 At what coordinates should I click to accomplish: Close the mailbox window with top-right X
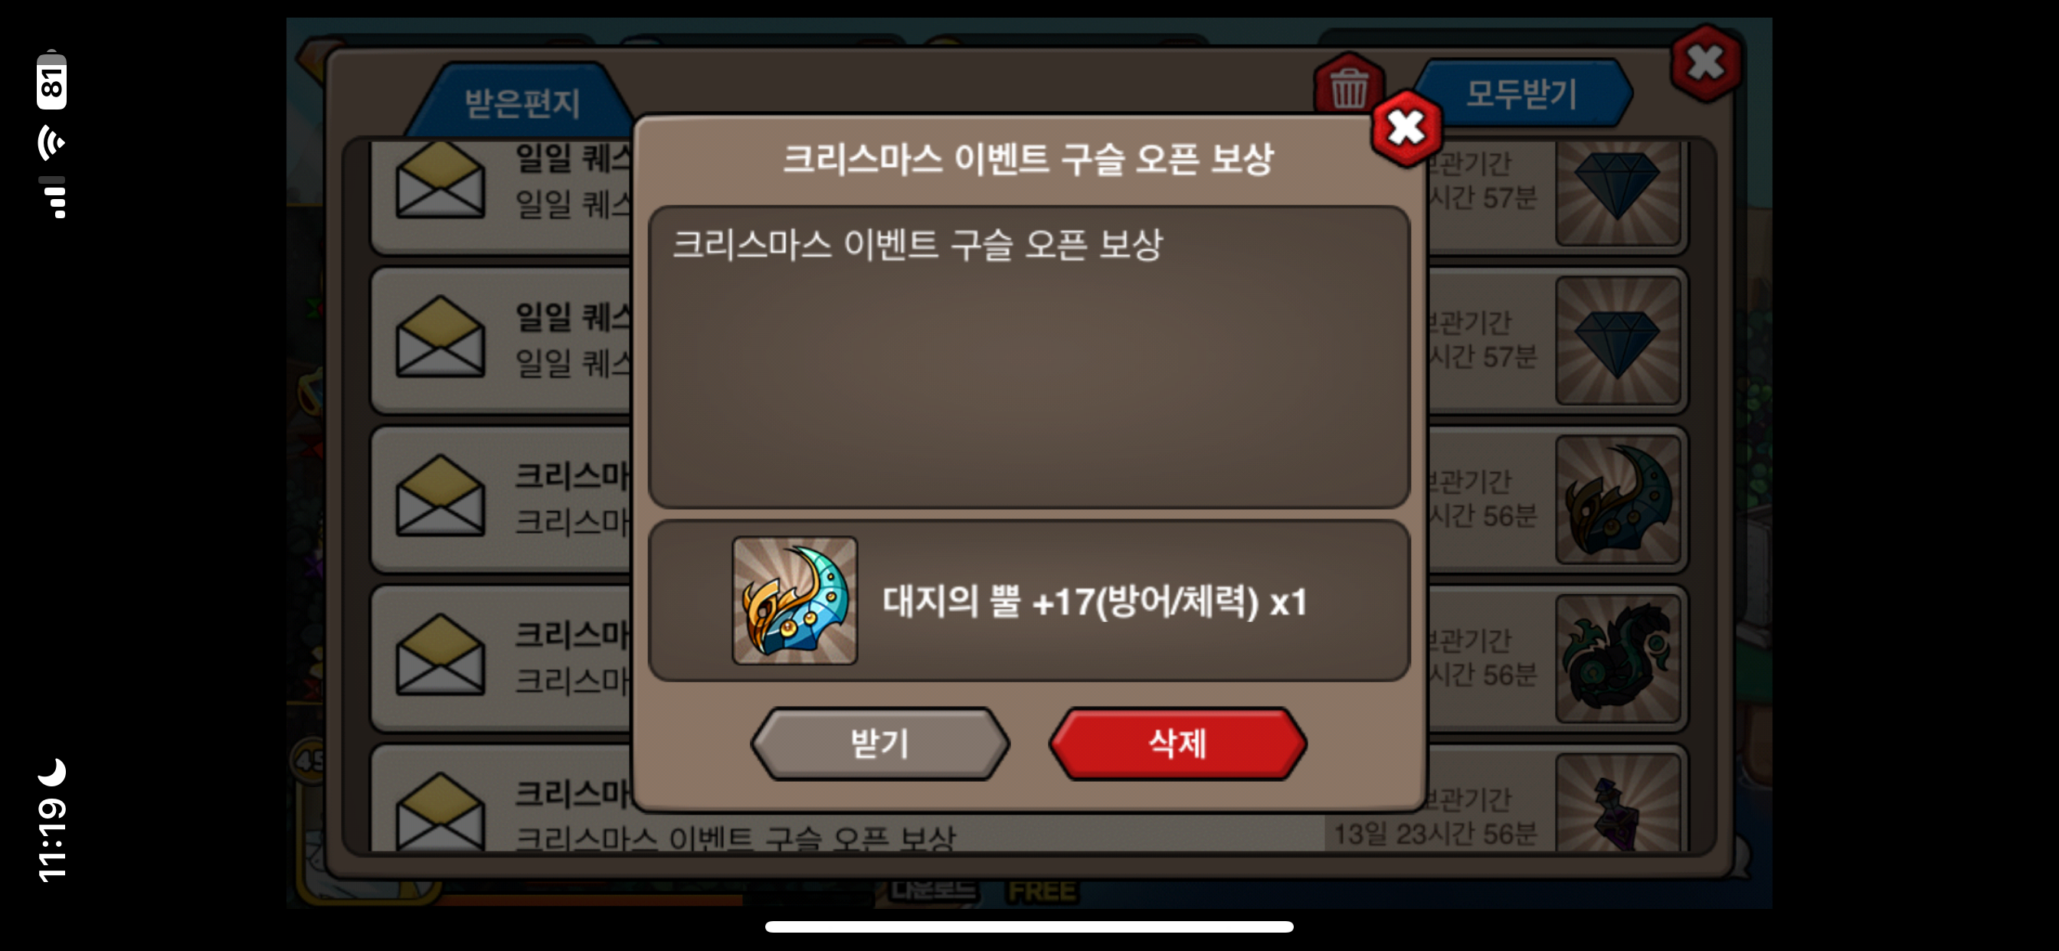click(x=1706, y=63)
